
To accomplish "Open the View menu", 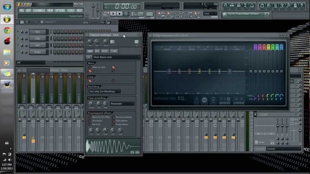I will click(50, 10).
